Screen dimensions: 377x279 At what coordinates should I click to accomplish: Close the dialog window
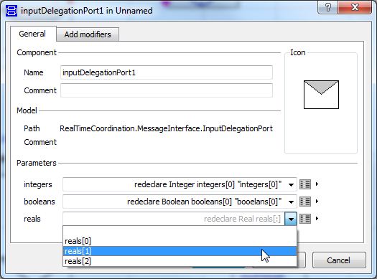click(355, 7)
